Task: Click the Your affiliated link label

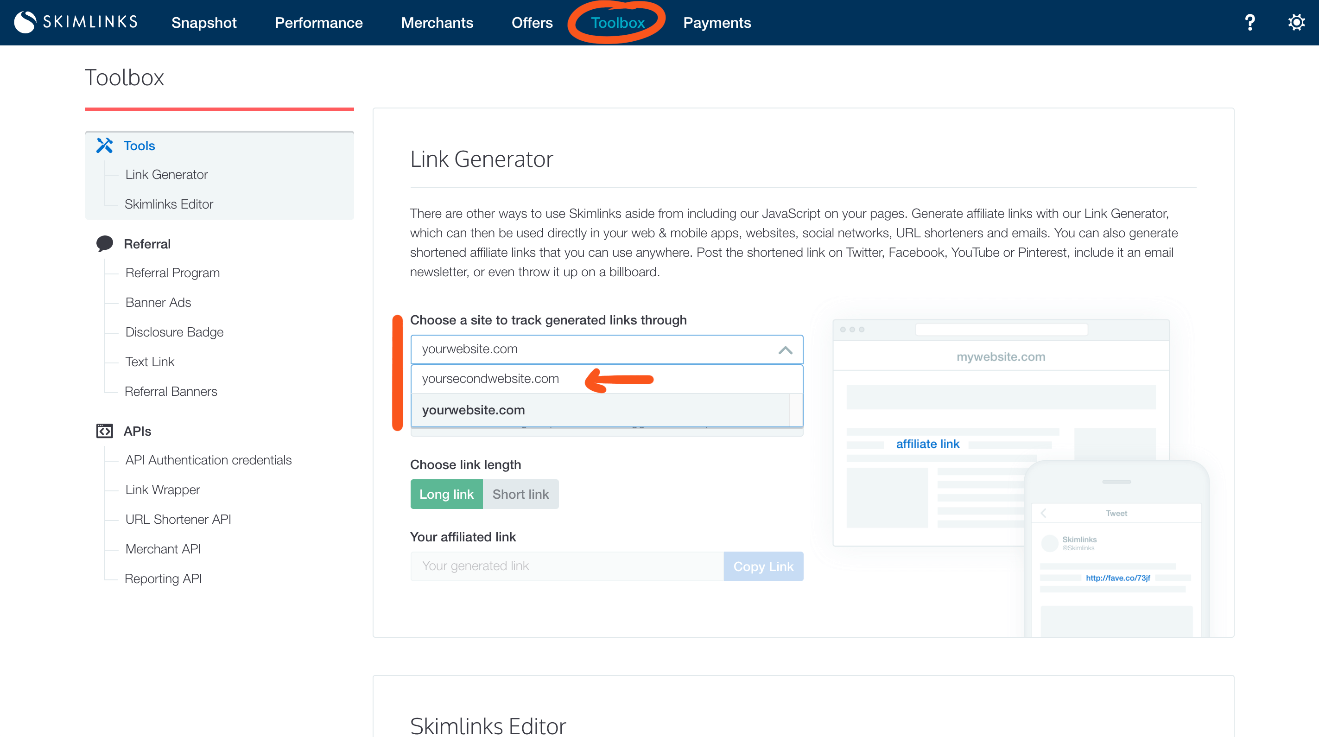Action: click(463, 537)
